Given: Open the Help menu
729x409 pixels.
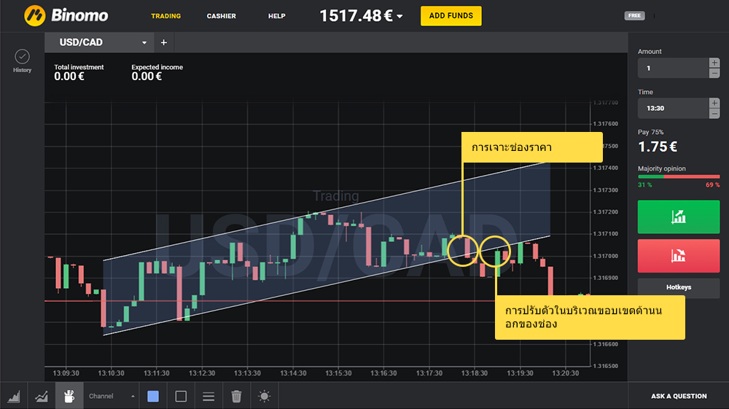Looking at the screenshot, I should 276,16.
